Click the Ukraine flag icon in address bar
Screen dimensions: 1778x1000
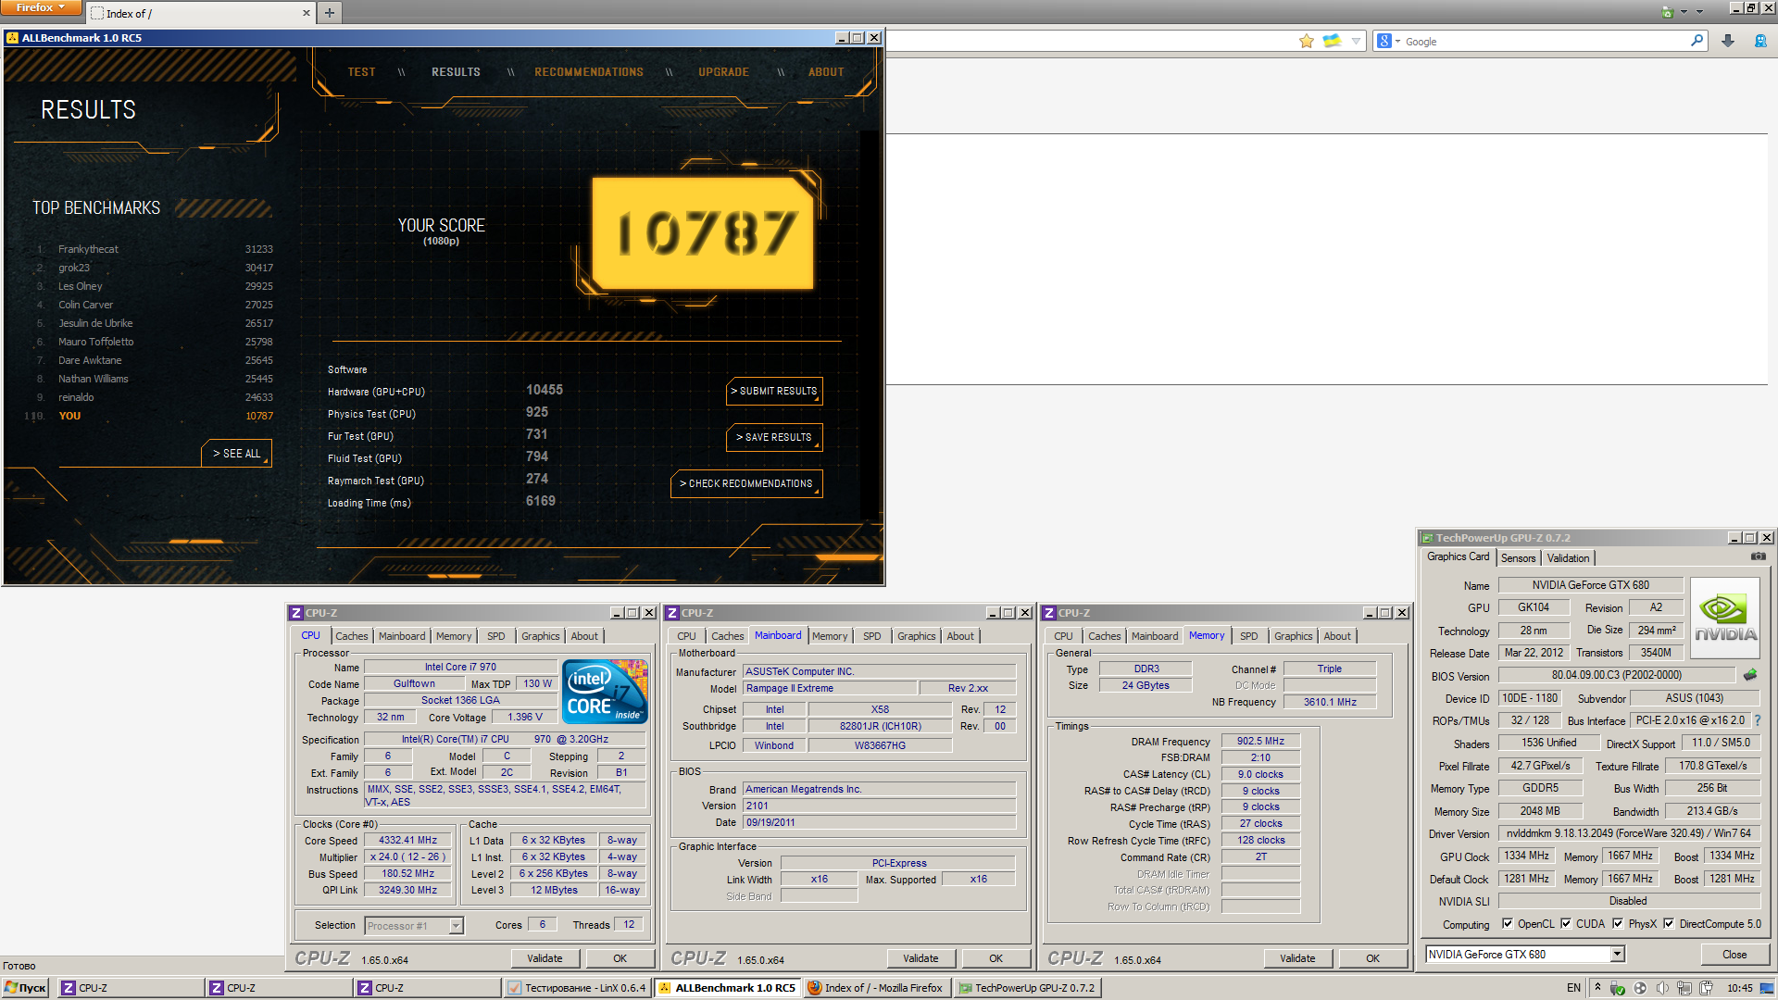point(1332,41)
